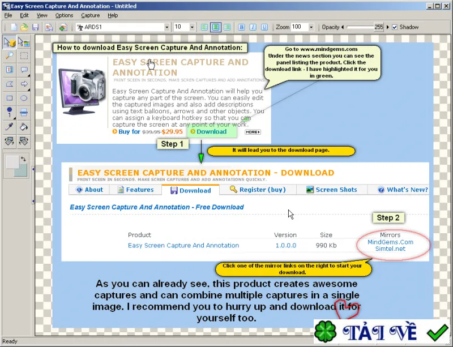Decrease opacity with the left arrow
Viewport: 453px width, 347px height.
pyautogui.click(x=343, y=27)
